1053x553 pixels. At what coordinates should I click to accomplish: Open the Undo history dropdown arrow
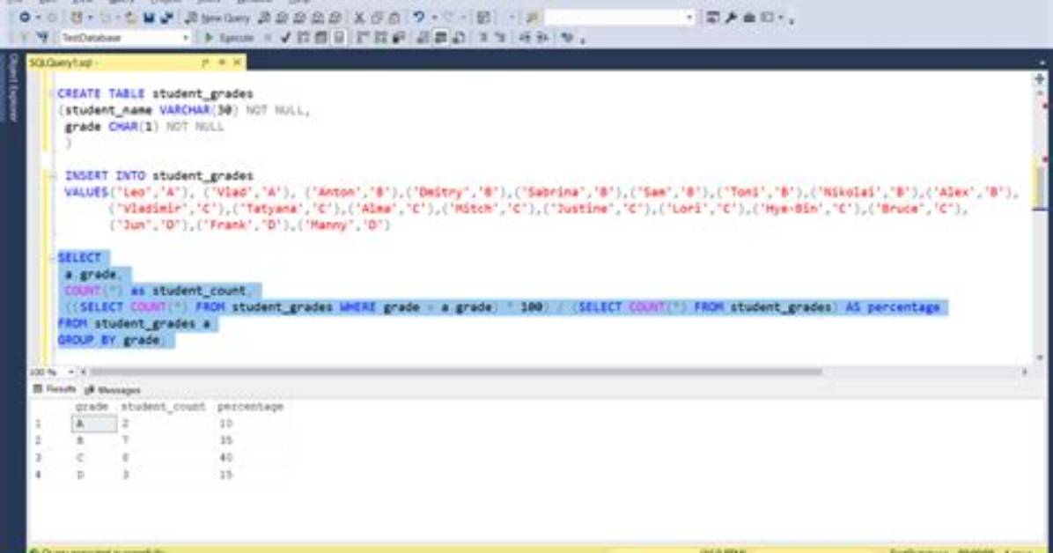point(434,18)
